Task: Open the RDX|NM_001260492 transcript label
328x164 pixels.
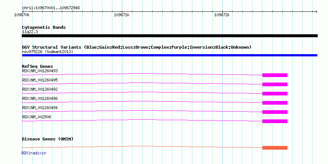Action: click(x=40, y=89)
